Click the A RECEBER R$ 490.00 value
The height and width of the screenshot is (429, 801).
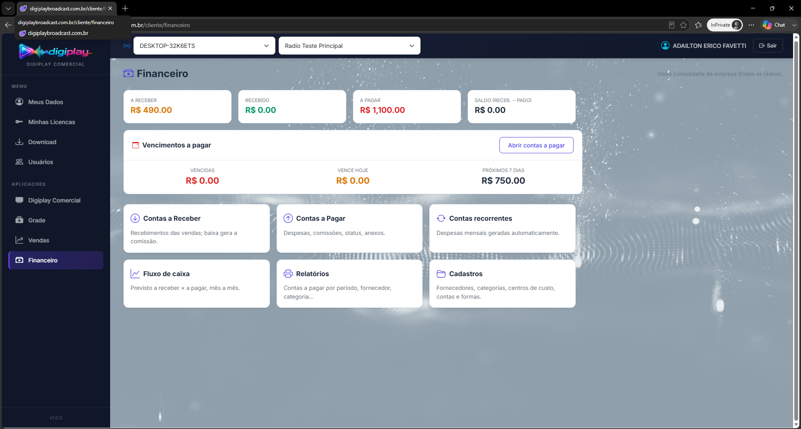coord(151,110)
